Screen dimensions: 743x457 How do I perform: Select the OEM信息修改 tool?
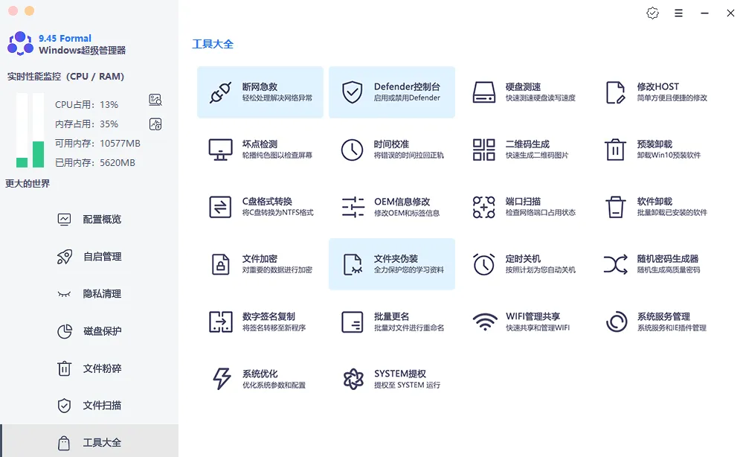(392, 207)
